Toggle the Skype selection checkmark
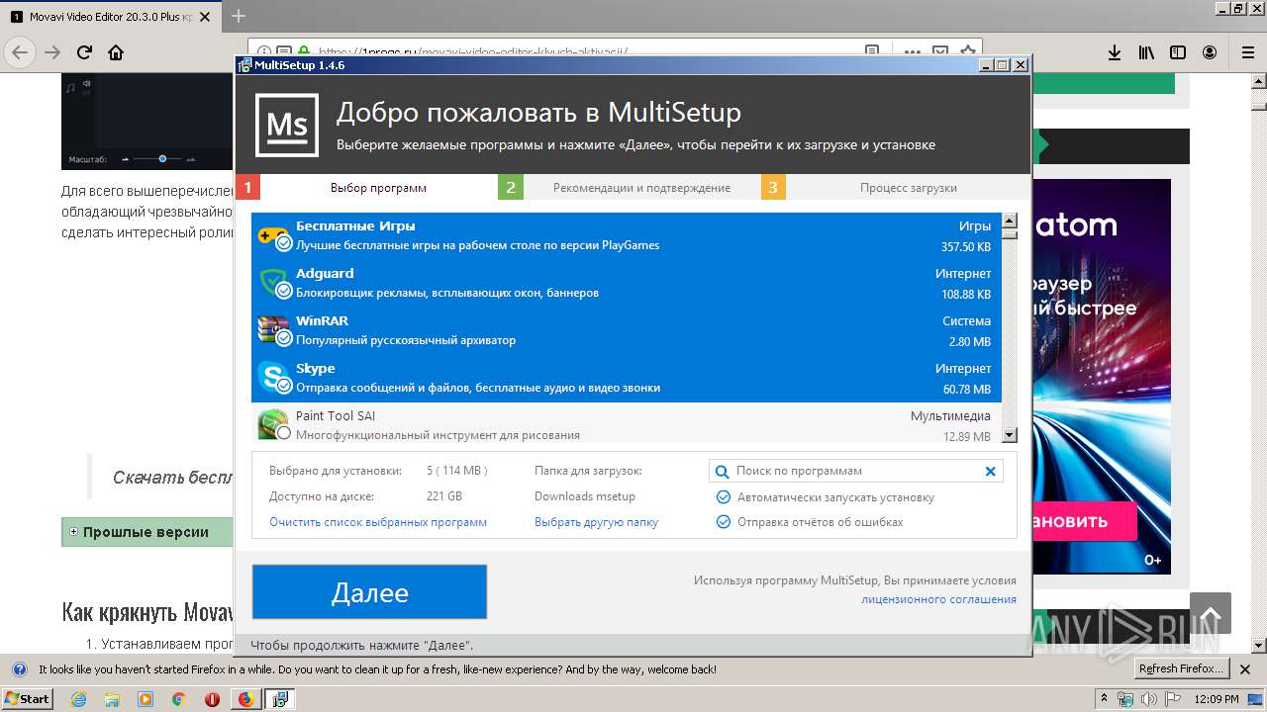This screenshot has width=1267, height=712. (x=283, y=386)
